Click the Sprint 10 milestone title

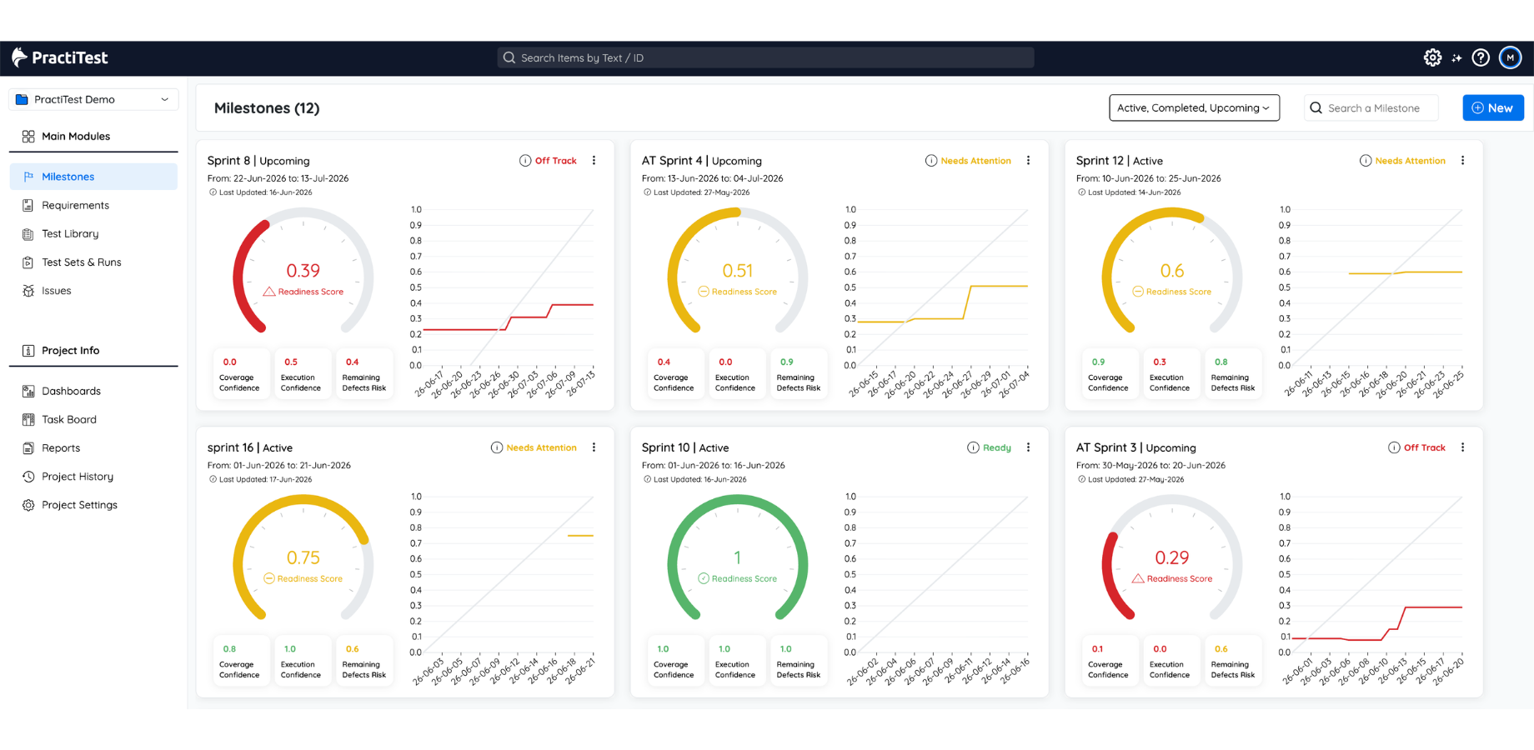coord(665,447)
